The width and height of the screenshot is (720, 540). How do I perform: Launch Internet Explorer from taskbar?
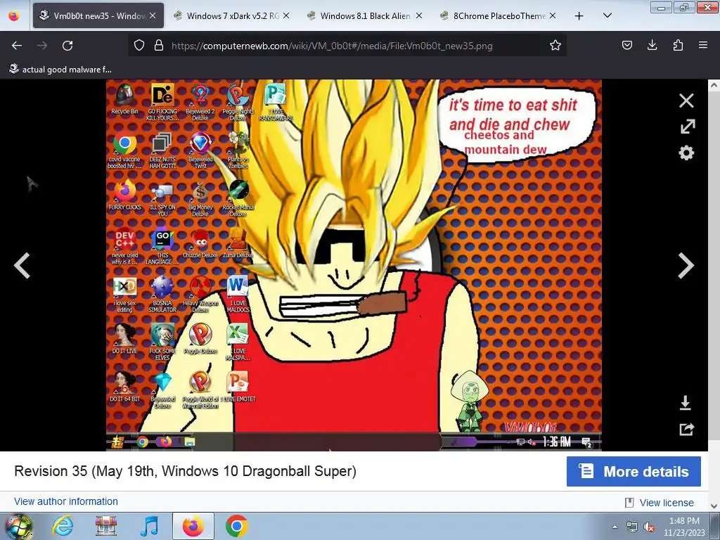(x=63, y=526)
